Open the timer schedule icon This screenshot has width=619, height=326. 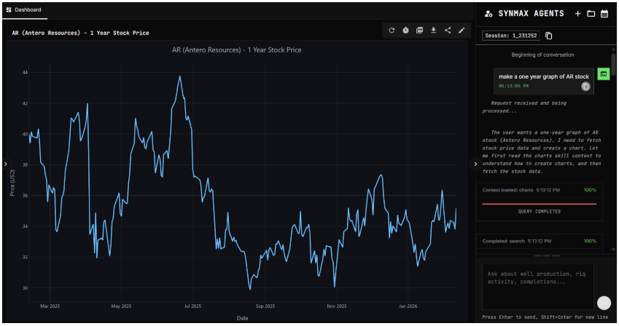pos(405,31)
